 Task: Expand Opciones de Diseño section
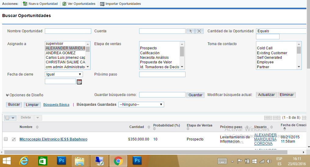pyautogui.click(x=24, y=95)
